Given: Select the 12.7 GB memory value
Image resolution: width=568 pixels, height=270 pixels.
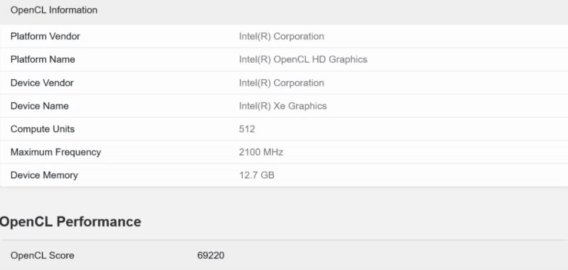Looking at the screenshot, I should [256, 175].
